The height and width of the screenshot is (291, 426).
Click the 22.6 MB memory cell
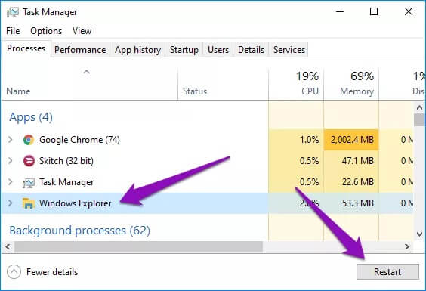351,182
